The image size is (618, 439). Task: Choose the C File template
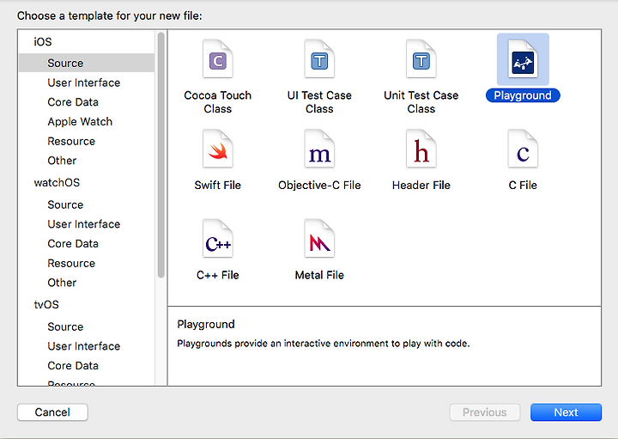click(523, 149)
